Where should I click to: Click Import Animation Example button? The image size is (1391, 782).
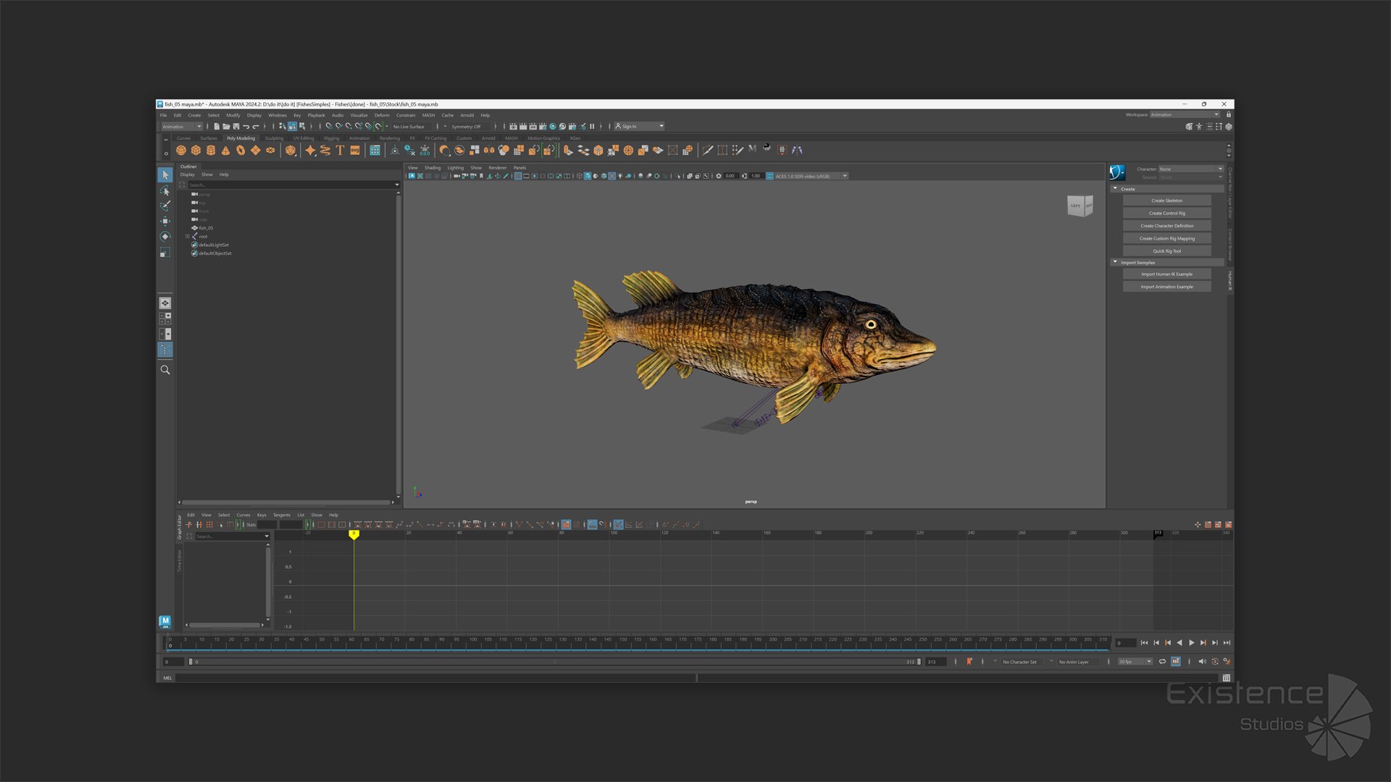[x=1166, y=287]
